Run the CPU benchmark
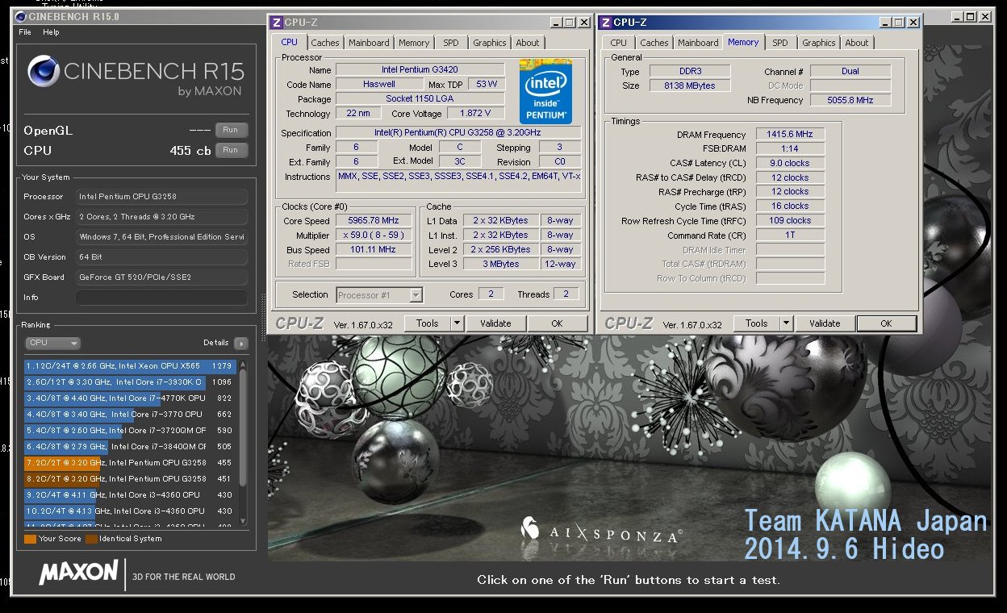Screen dimensions: 1007x613 point(231,150)
